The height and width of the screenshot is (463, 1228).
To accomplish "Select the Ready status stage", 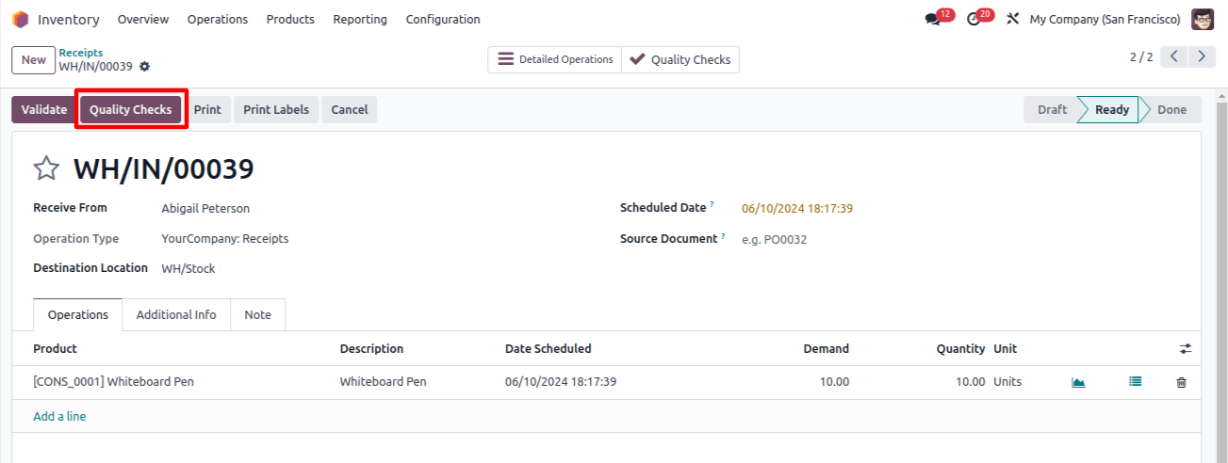I will point(1111,109).
